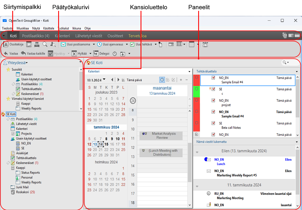Tick the green category checkbox beside SE c
This screenshot has height=210, width=302.
point(197,89)
